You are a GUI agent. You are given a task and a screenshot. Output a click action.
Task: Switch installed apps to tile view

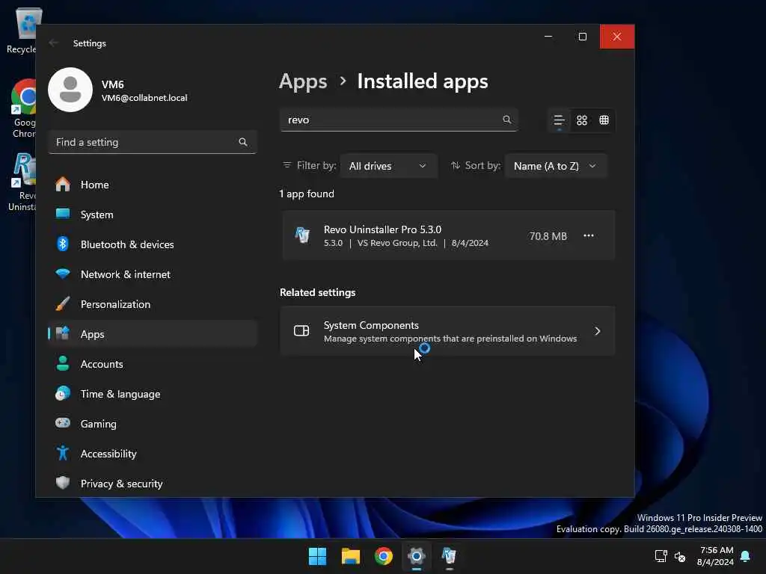[604, 120]
